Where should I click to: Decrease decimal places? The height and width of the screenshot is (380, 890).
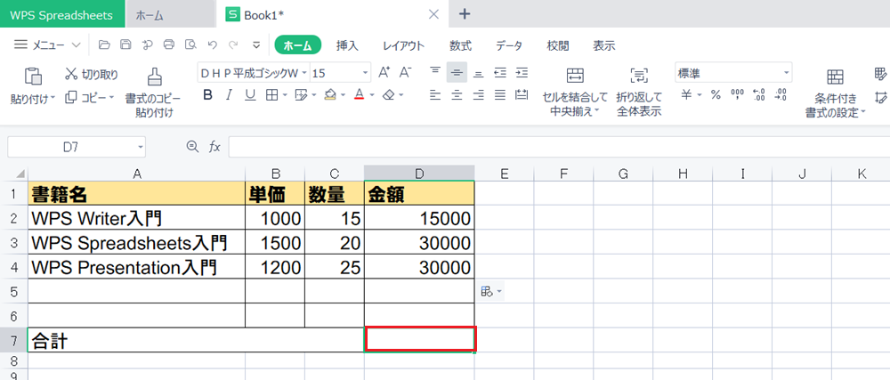pos(781,94)
